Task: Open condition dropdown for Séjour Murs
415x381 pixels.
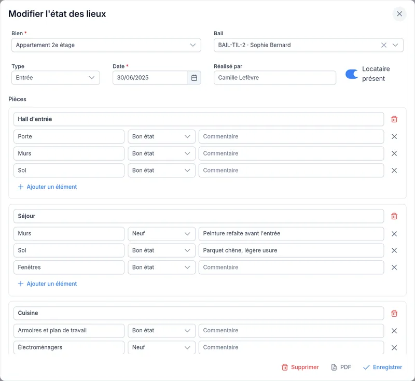Action: pos(161,233)
